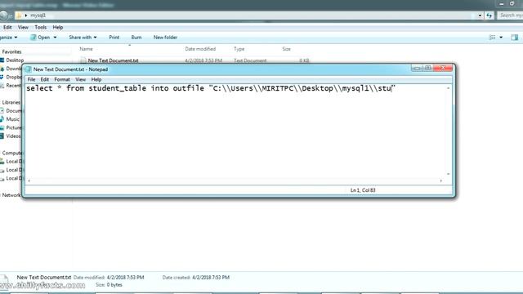Image resolution: width=523 pixels, height=294 pixels.
Task: Click the Explorer search box
Action: [510, 16]
